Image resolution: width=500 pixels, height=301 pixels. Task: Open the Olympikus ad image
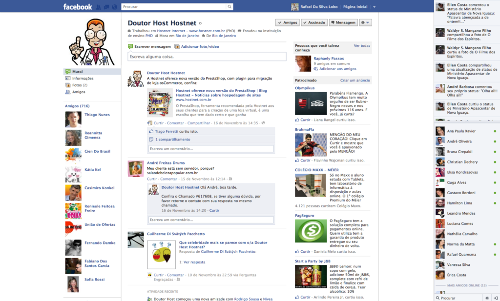click(x=311, y=103)
